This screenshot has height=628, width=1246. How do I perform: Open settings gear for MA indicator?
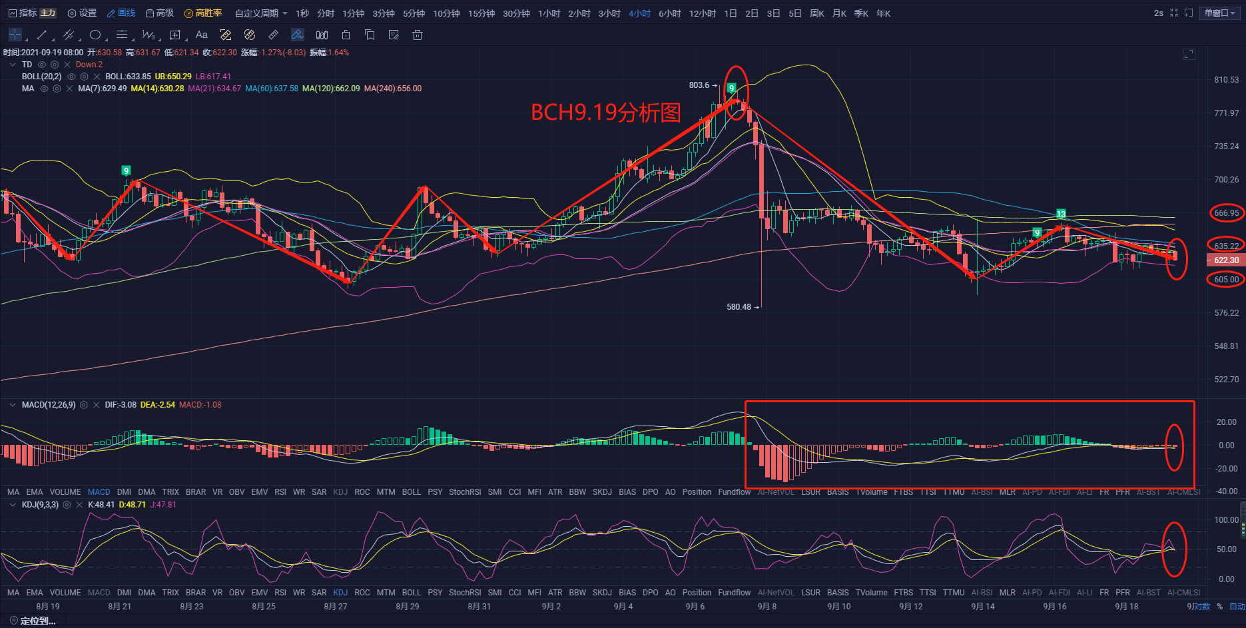click(x=57, y=89)
